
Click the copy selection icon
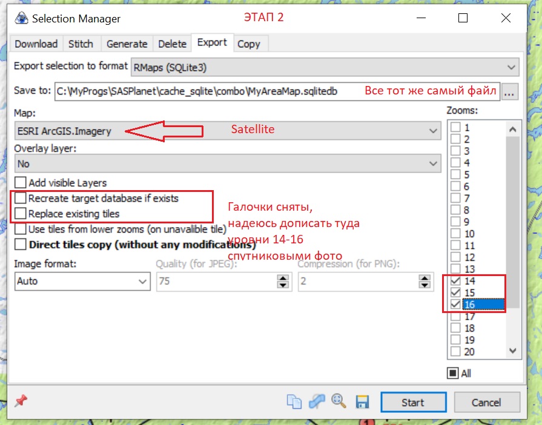coord(294,401)
